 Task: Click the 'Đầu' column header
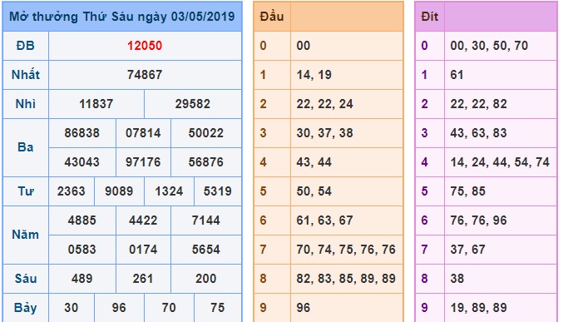click(272, 17)
